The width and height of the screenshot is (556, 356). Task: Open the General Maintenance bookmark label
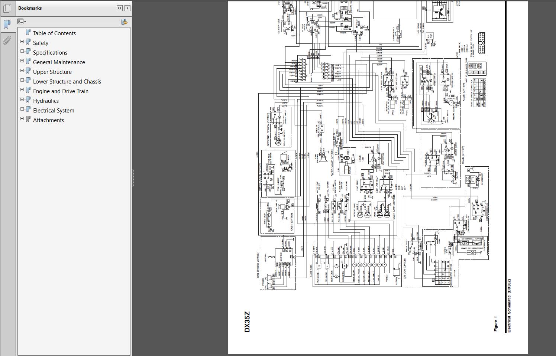click(x=59, y=62)
